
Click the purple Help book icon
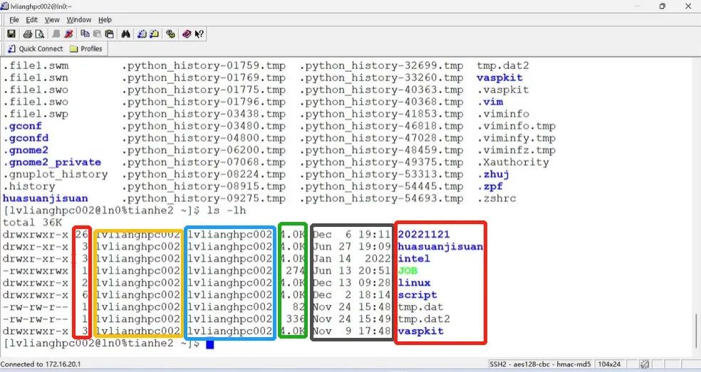click(187, 34)
